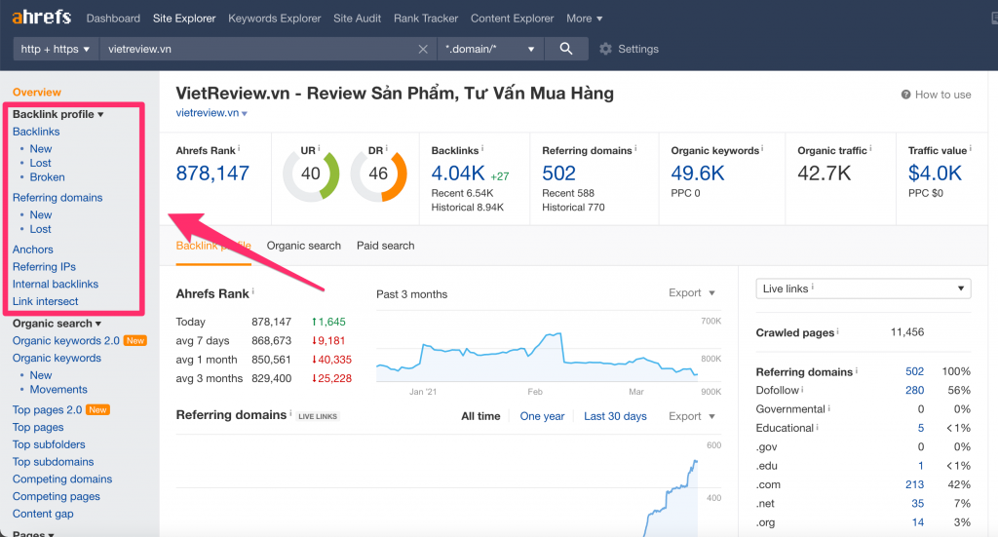The width and height of the screenshot is (998, 537).
Task: Click info icon beside Referring domains metric
Action: pyautogui.click(x=635, y=148)
